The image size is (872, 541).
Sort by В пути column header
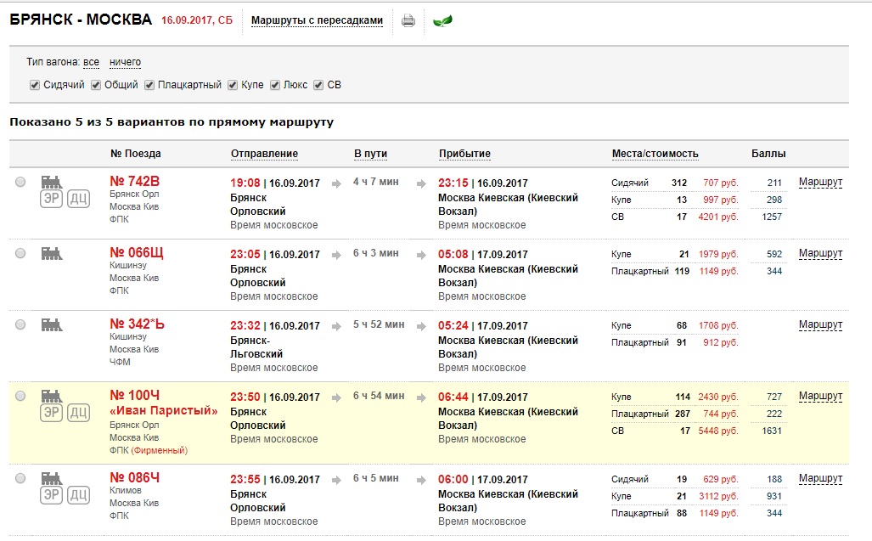[370, 154]
